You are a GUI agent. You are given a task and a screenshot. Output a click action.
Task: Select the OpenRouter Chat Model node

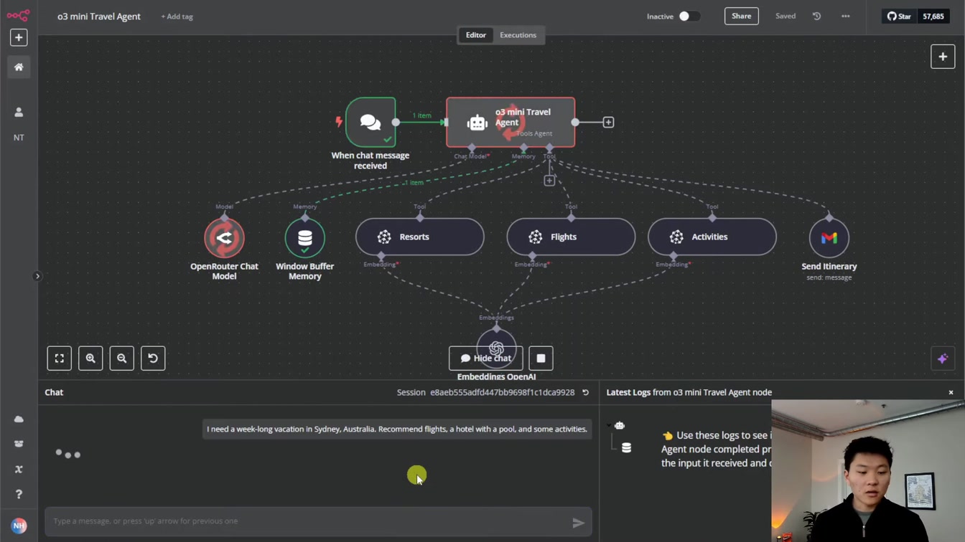[x=224, y=238]
